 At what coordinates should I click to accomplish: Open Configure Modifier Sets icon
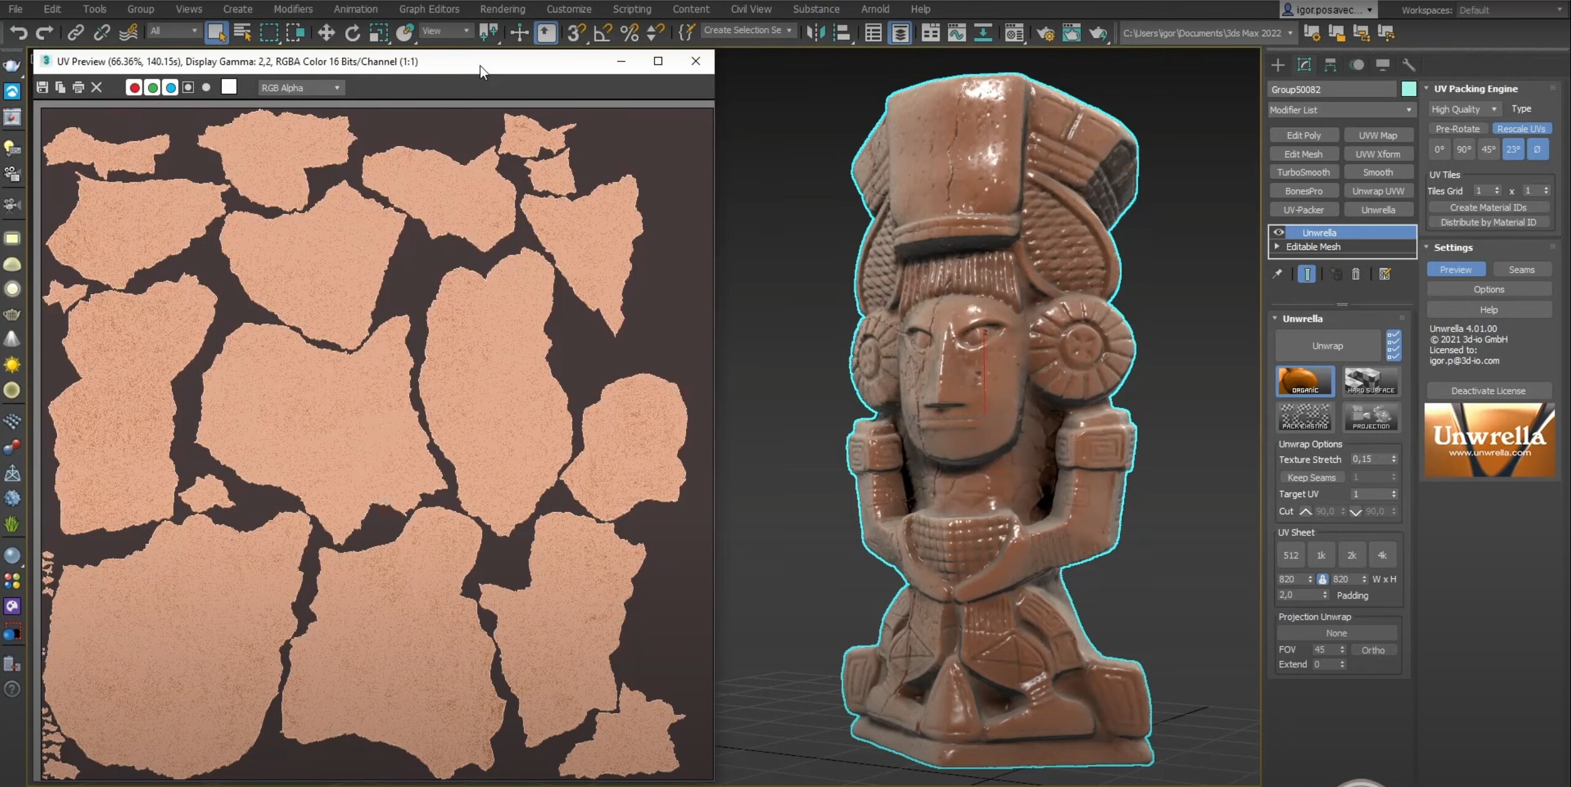pyautogui.click(x=1385, y=274)
